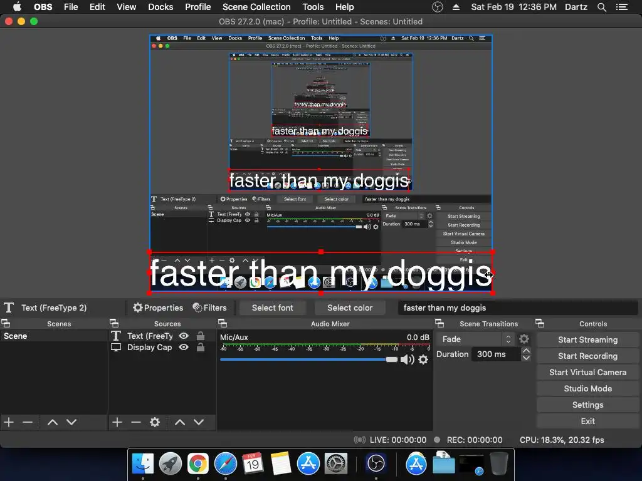Add a new scene with plus
The width and height of the screenshot is (642, 481).
9,422
